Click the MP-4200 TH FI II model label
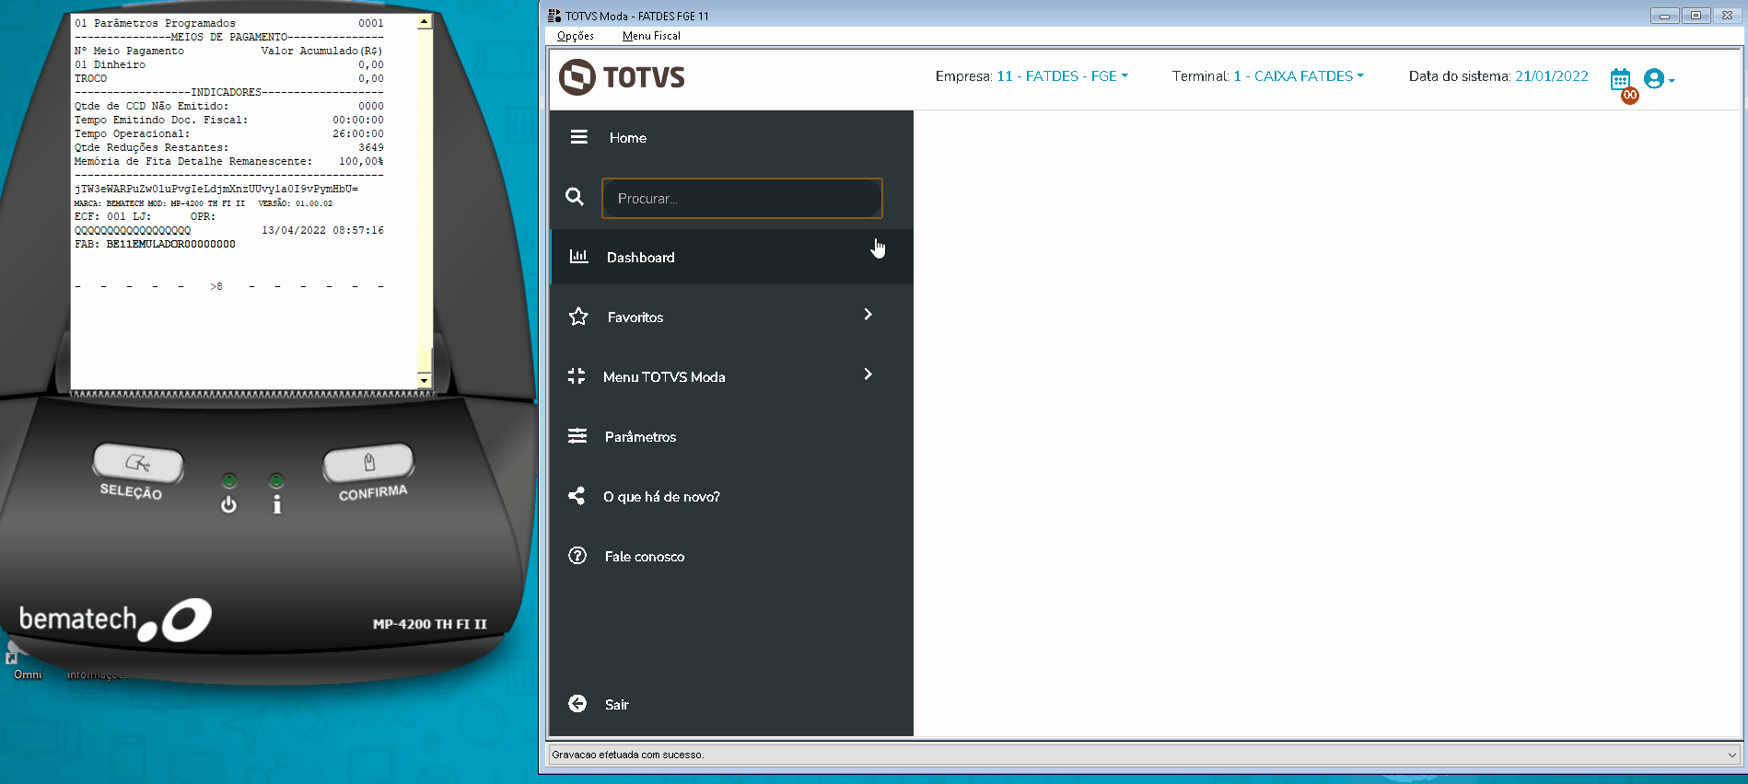Screen dimensions: 1748x784 point(429,624)
